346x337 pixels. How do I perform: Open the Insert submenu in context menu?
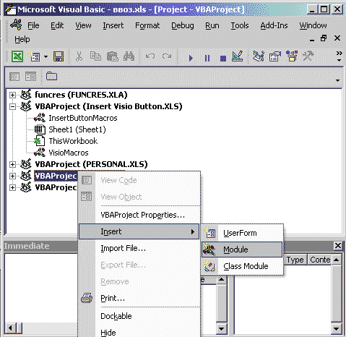pyautogui.click(x=139, y=231)
